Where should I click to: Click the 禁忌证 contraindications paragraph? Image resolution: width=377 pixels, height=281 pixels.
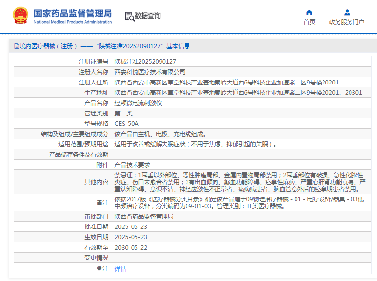pyautogui.click(x=240, y=182)
